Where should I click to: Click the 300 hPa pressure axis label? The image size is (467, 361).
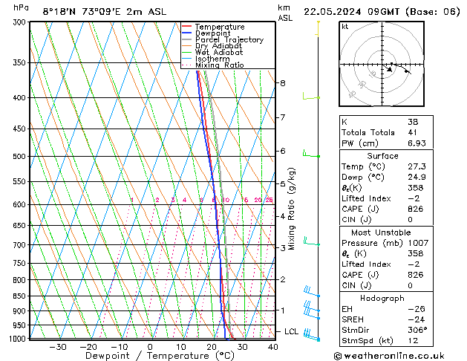pyautogui.click(x=19, y=22)
